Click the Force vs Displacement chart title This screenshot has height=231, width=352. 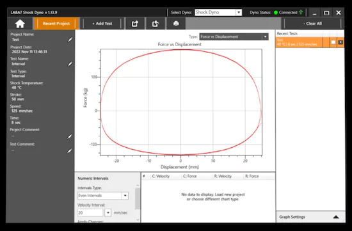tap(180, 44)
